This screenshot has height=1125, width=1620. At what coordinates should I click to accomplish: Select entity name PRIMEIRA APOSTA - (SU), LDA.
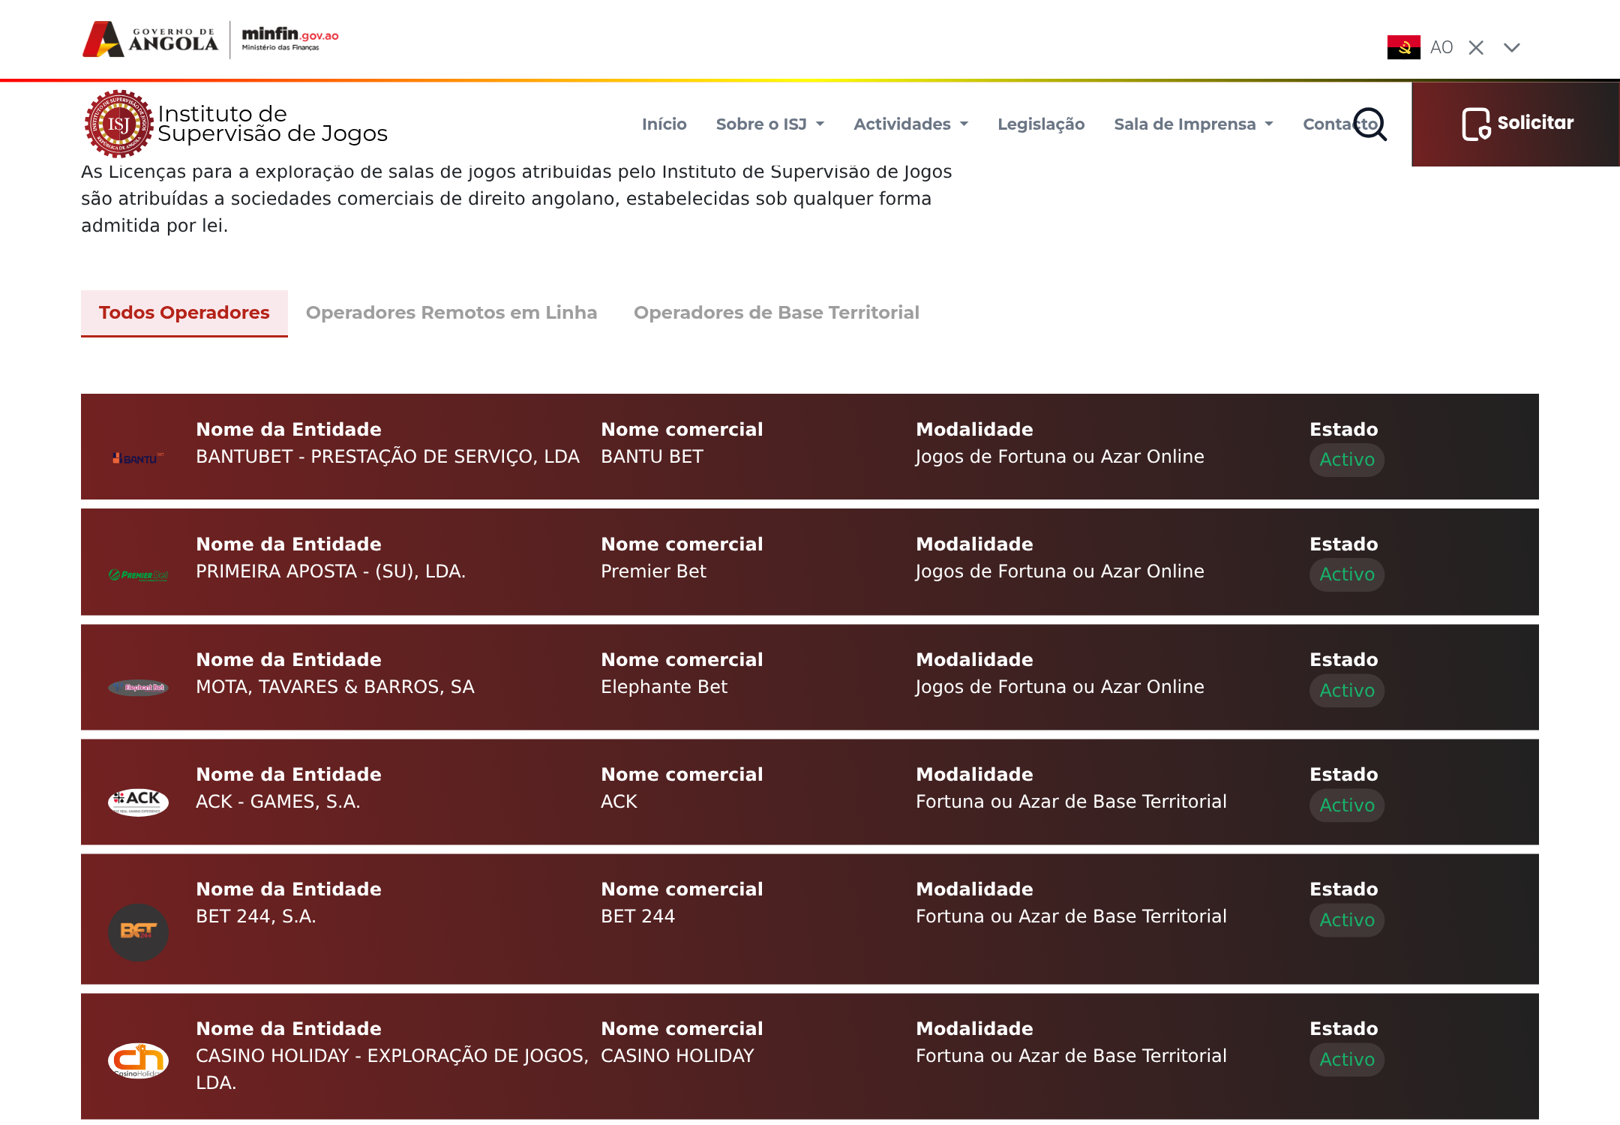(x=331, y=571)
